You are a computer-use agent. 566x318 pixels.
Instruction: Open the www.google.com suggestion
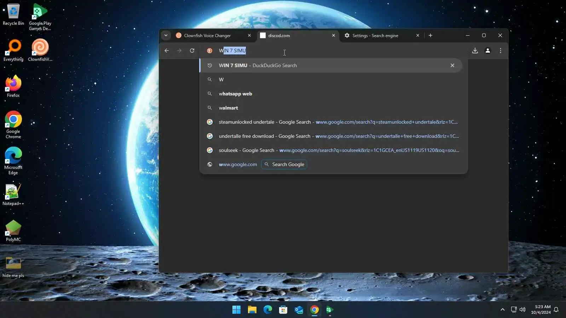click(x=238, y=164)
